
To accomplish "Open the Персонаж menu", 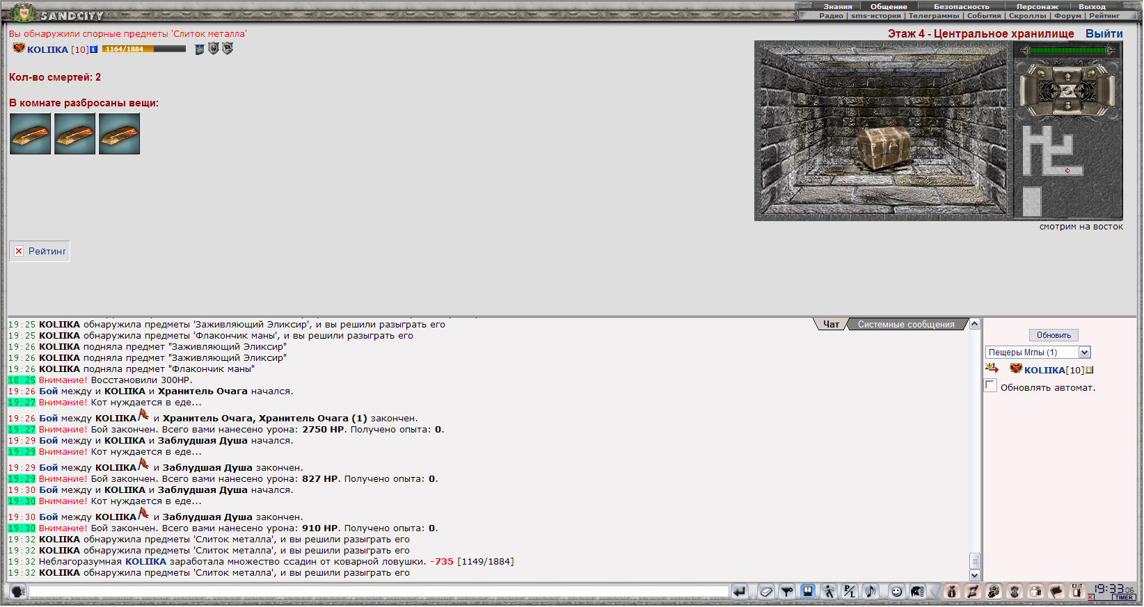I will coord(1037,6).
